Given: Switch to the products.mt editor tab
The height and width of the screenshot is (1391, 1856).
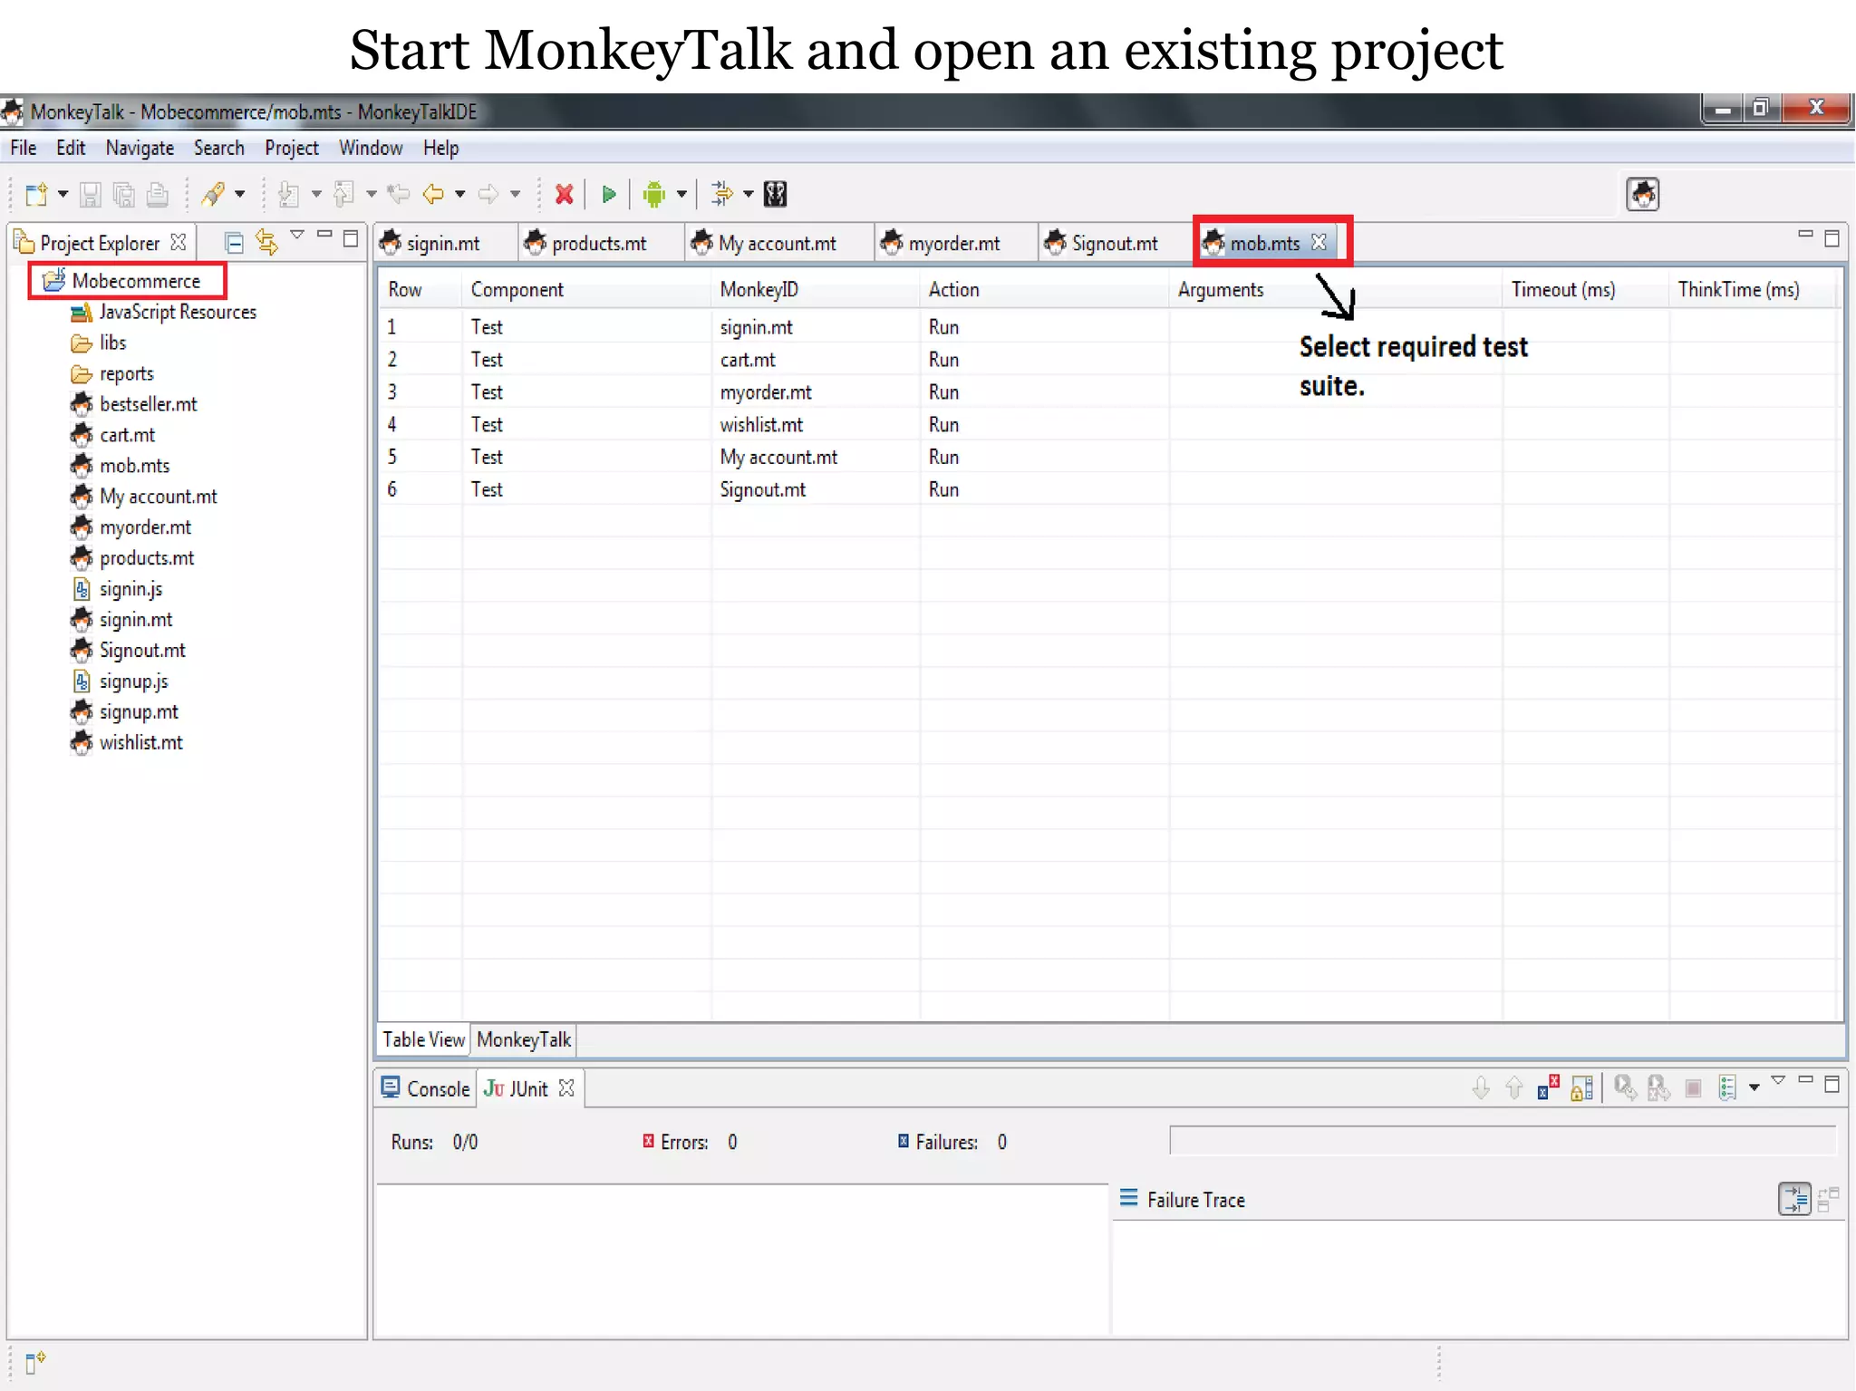Looking at the screenshot, I should click(x=599, y=243).
